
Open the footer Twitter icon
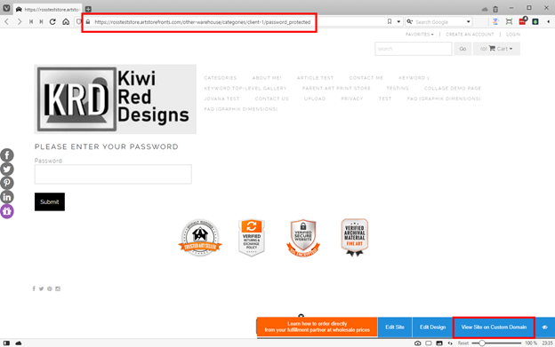click(x=42, y=288)
